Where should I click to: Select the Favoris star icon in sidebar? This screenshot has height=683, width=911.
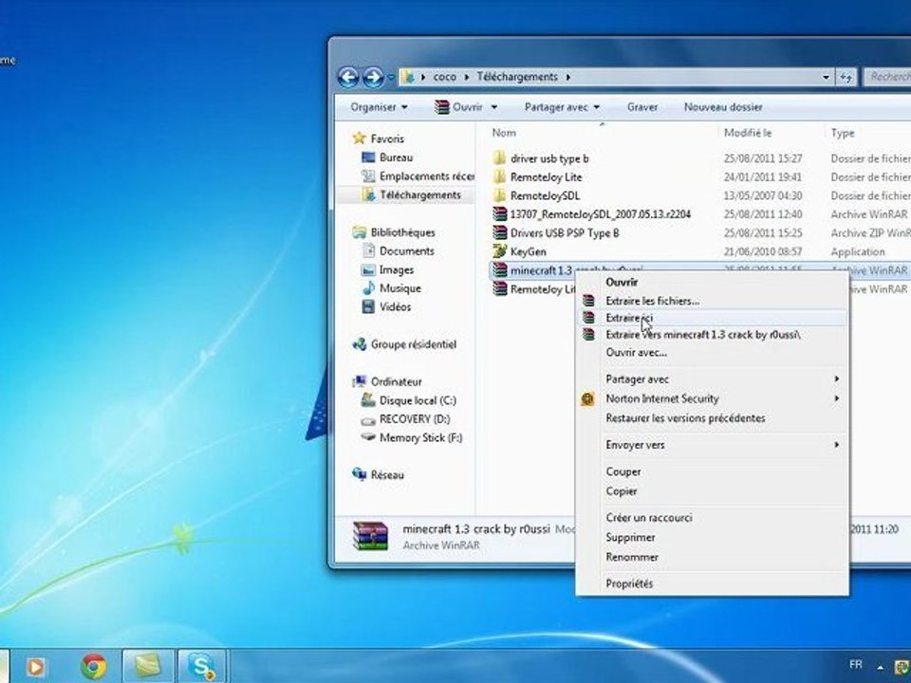pos(359,138)
